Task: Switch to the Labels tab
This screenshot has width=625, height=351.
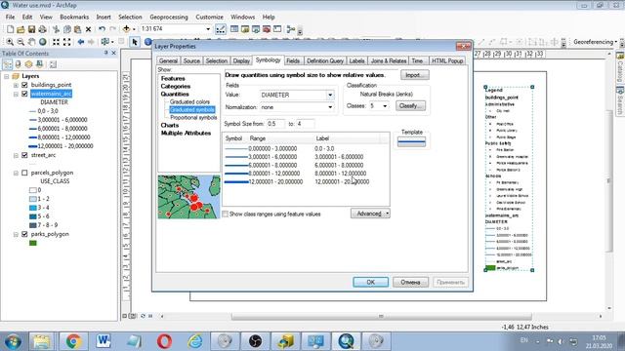Action: pyautogui.click(x=356, y=60)
